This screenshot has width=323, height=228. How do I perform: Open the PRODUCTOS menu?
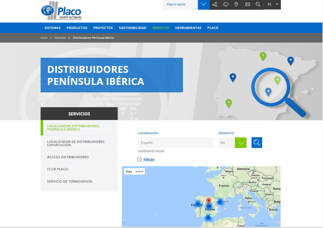point(77,28)
